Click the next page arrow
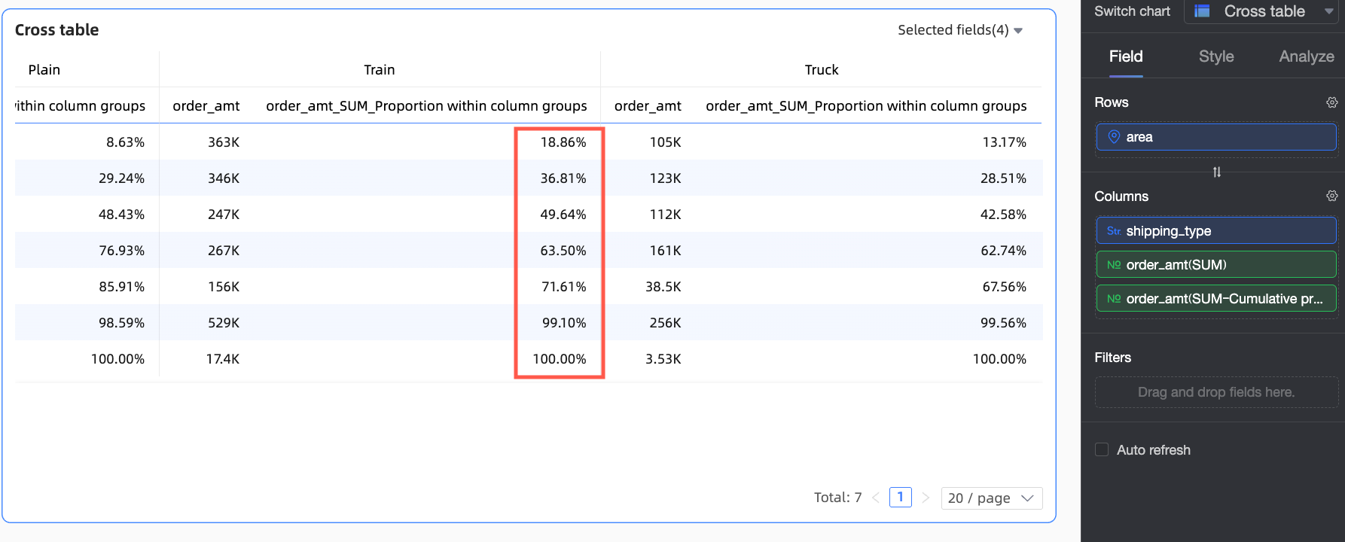 pos(926,498)
